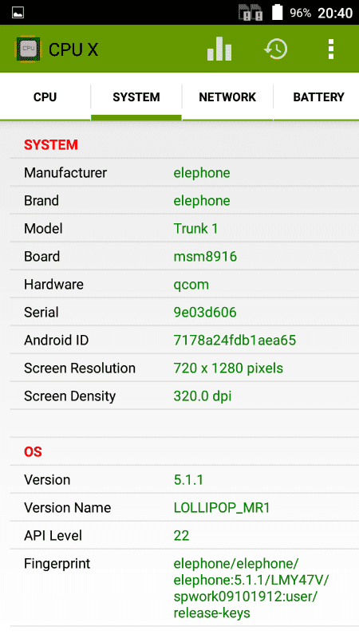Tap the 'msm8916' board value
This screenshot has height=638, width=359.
205,256
